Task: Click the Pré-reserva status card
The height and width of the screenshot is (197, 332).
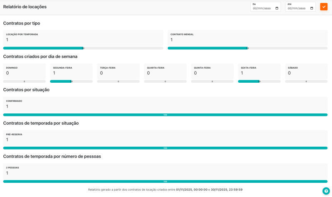Action: [165, 138]
